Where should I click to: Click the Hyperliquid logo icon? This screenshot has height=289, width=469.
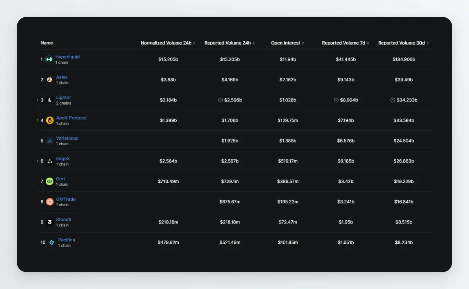coord(49,59)
